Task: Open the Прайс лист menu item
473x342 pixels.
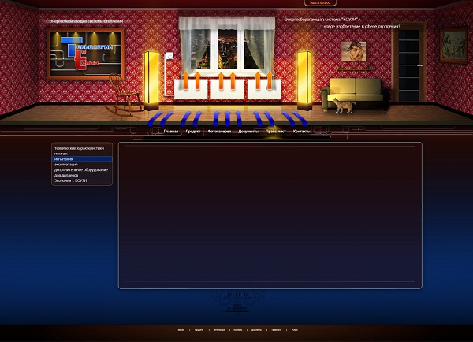Action: pyautogui.click(x=276, y=131)
